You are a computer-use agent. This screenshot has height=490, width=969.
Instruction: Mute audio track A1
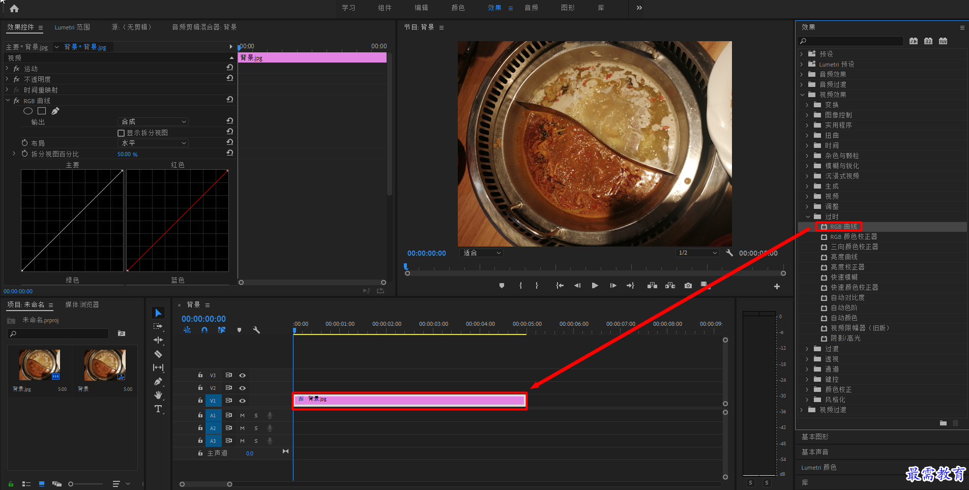242,415
